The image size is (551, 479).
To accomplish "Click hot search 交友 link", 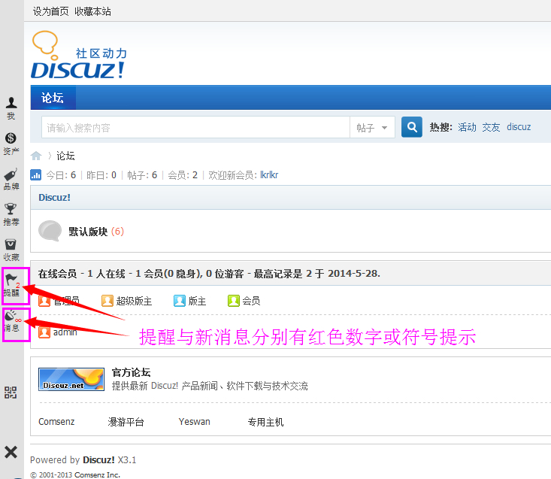I will click(491, 127).
